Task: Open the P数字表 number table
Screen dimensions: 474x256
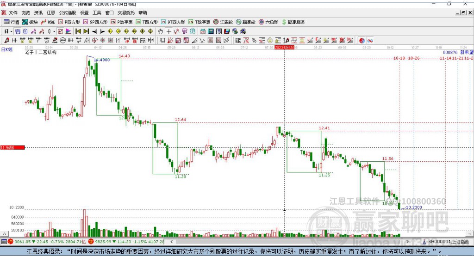Action: [122, 22]
